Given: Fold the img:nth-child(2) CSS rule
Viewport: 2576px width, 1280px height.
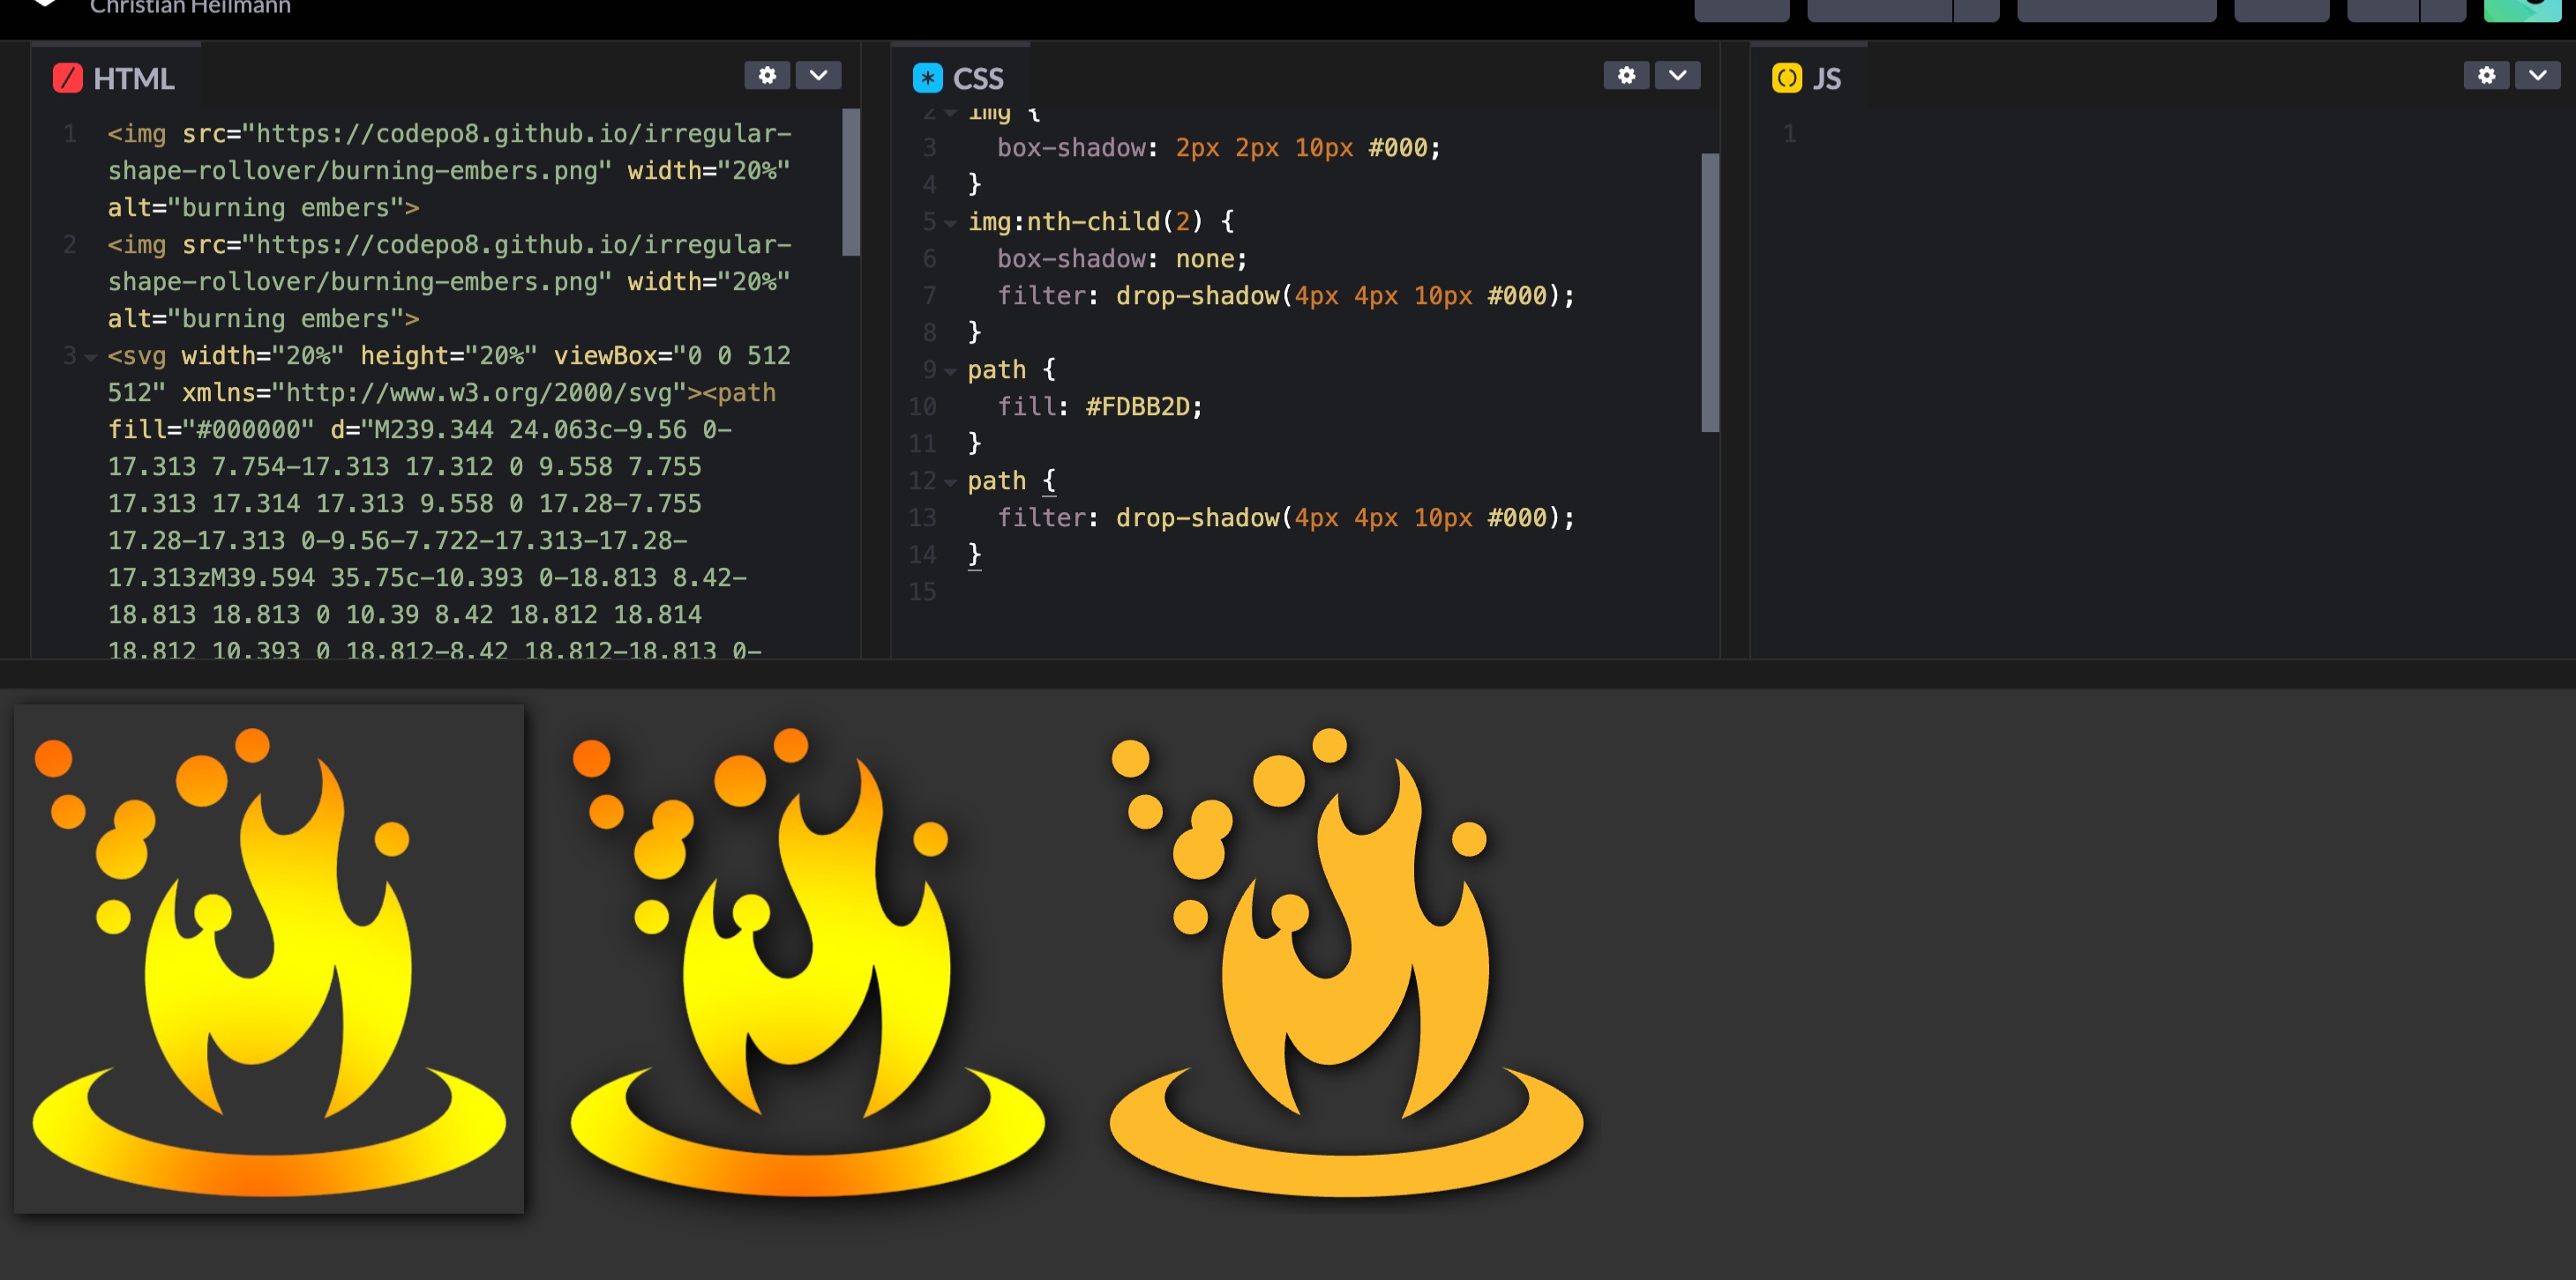Looking at the screenshot, I should [x=950, y=223].
